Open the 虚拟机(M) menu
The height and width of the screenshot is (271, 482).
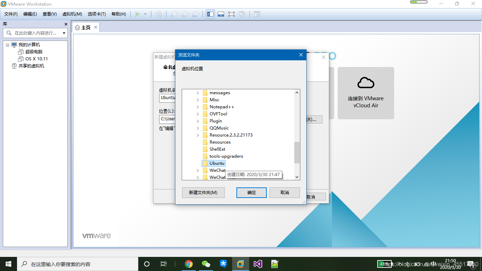[x=72, y=14]
